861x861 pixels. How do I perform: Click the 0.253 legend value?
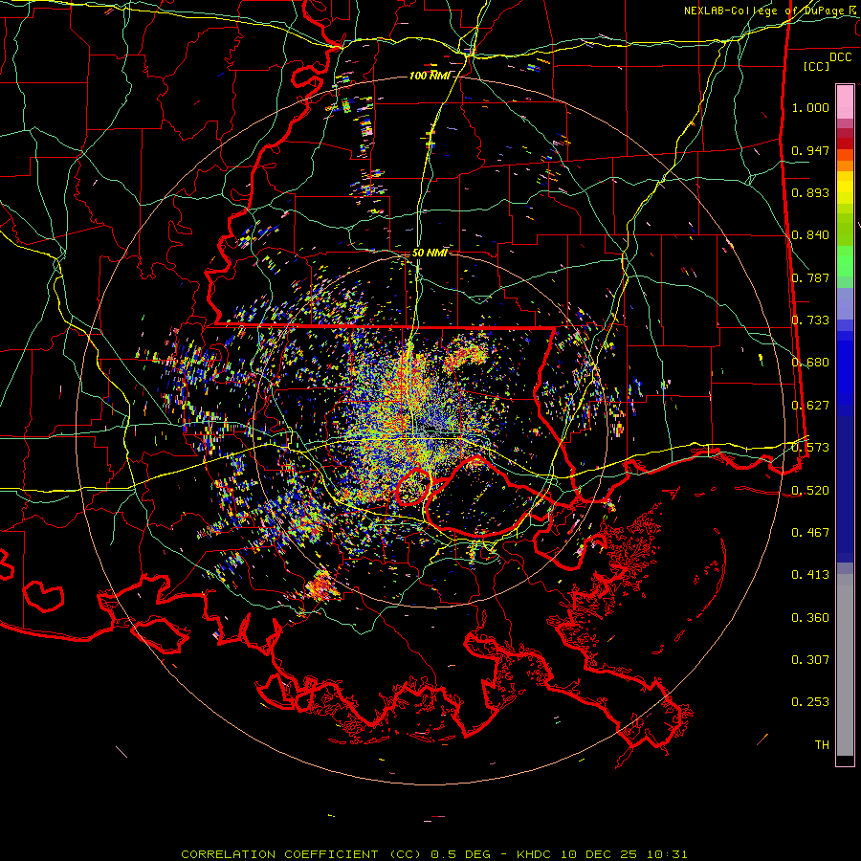(x=810, y=702)
